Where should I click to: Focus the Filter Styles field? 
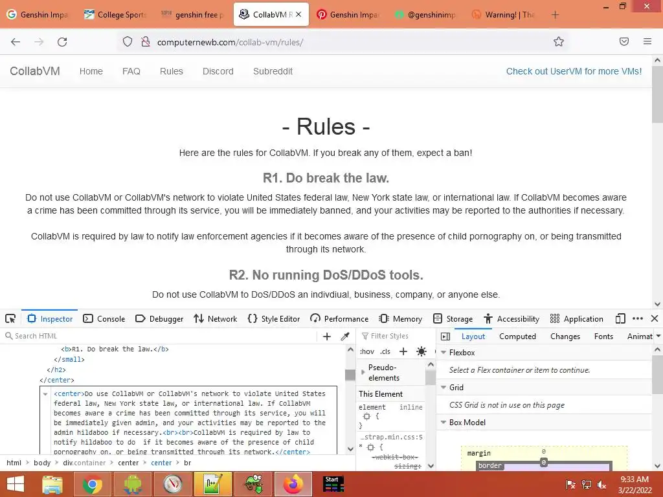pos(397,336)
